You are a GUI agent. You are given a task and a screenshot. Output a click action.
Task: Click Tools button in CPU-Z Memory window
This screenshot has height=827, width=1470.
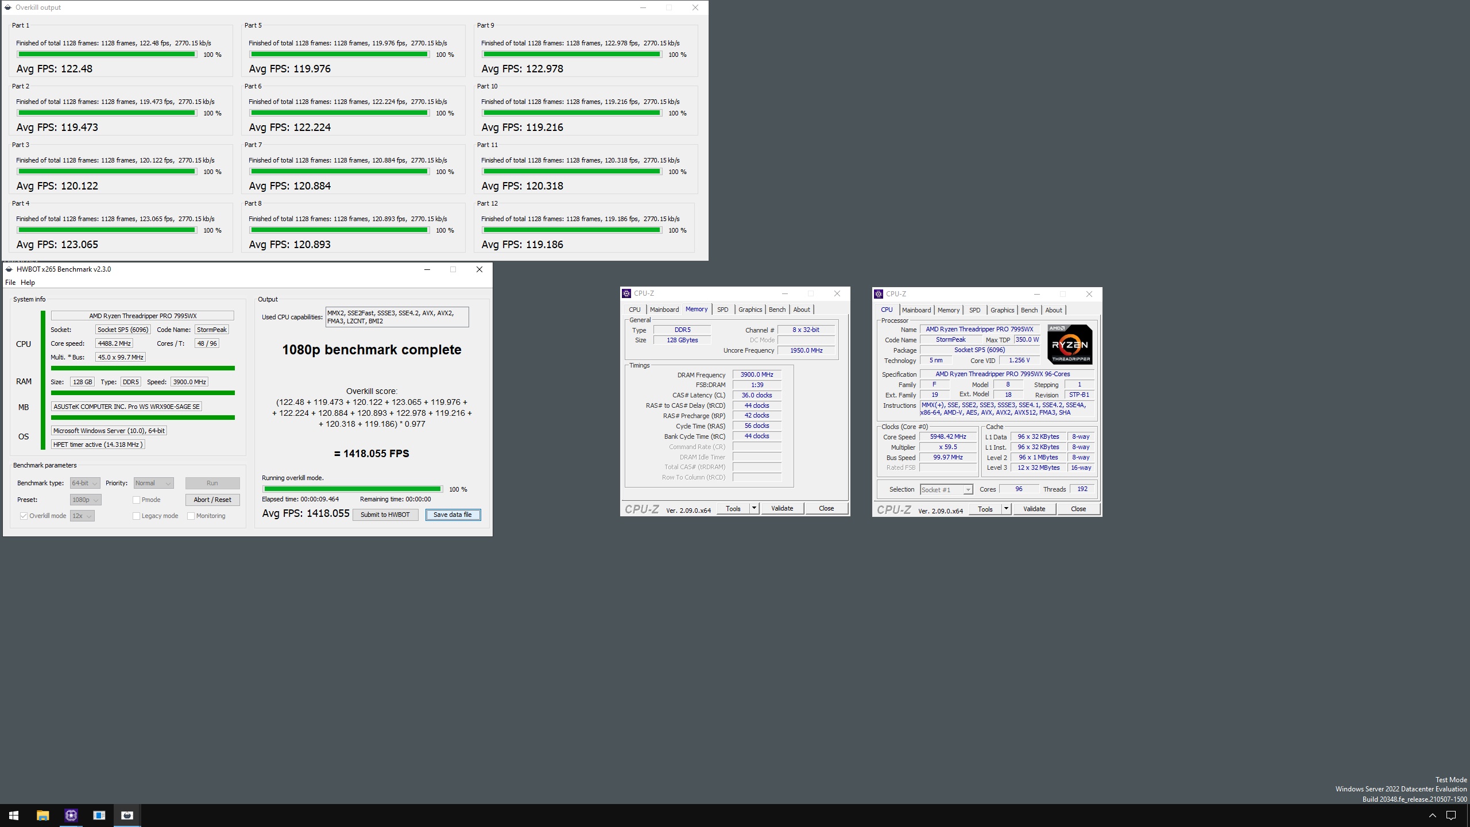[733, 508]
